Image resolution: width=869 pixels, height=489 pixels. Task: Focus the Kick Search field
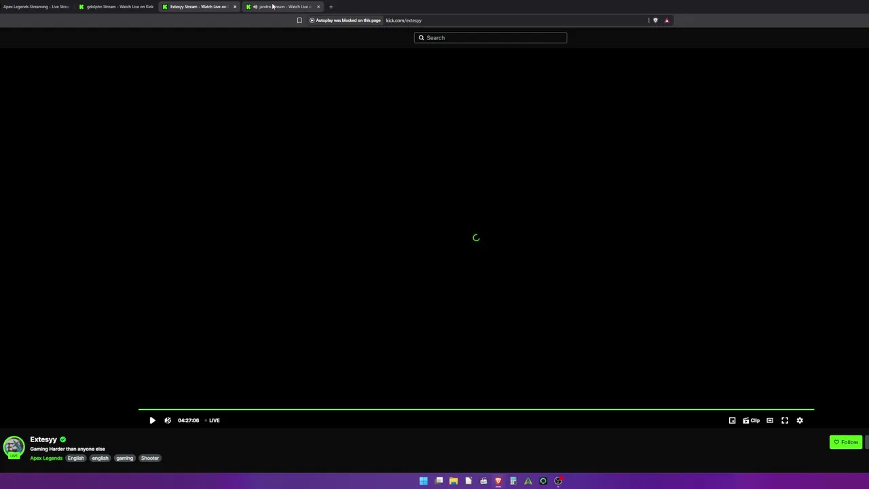(490, 38)
